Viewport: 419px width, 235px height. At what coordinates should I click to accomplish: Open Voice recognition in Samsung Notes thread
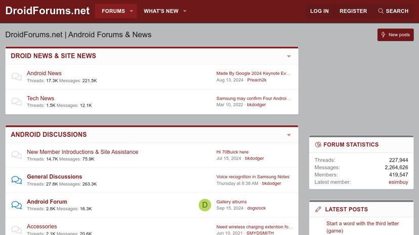(253, 177)
